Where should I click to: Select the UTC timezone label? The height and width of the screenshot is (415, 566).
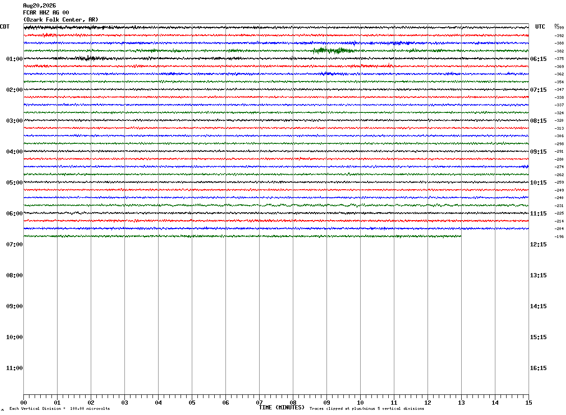[540, 27]
